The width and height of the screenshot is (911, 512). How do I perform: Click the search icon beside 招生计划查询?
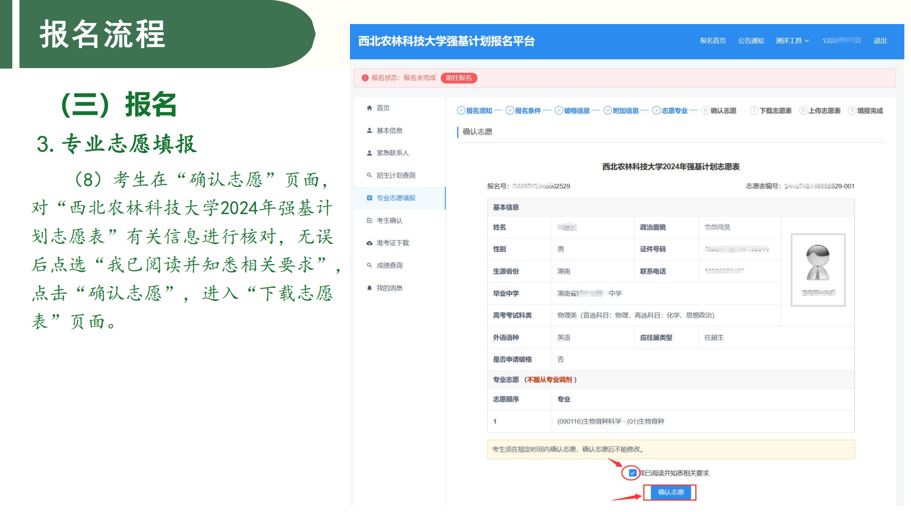pos(369,175)
